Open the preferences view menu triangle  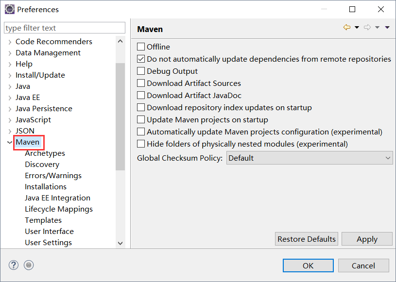[x=387, y=28]
